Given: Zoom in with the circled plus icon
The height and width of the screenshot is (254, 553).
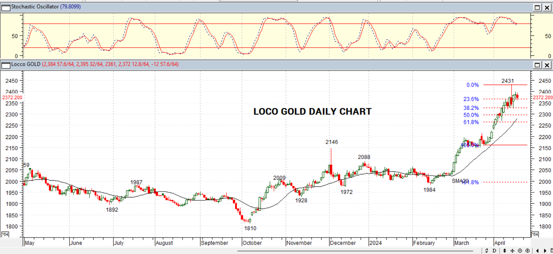Looking at the screenshot, I should click(x=528, y=251).
